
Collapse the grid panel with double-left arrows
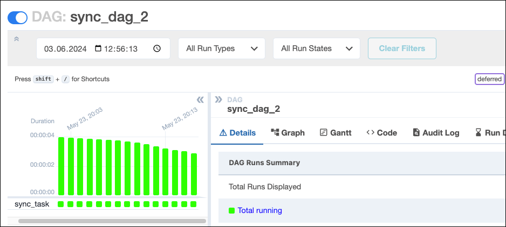click(x=200, y=100)
